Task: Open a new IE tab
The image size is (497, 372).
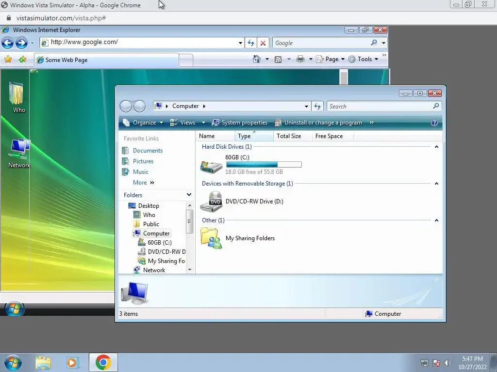Action: point(186,61)
